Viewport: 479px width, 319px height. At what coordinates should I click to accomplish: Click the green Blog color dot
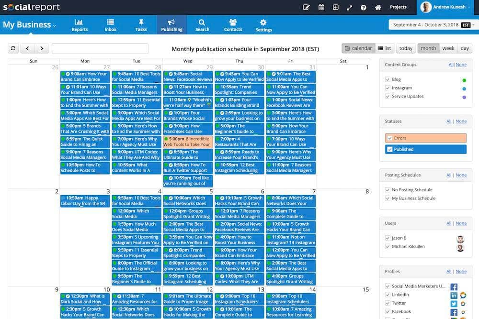464,80
